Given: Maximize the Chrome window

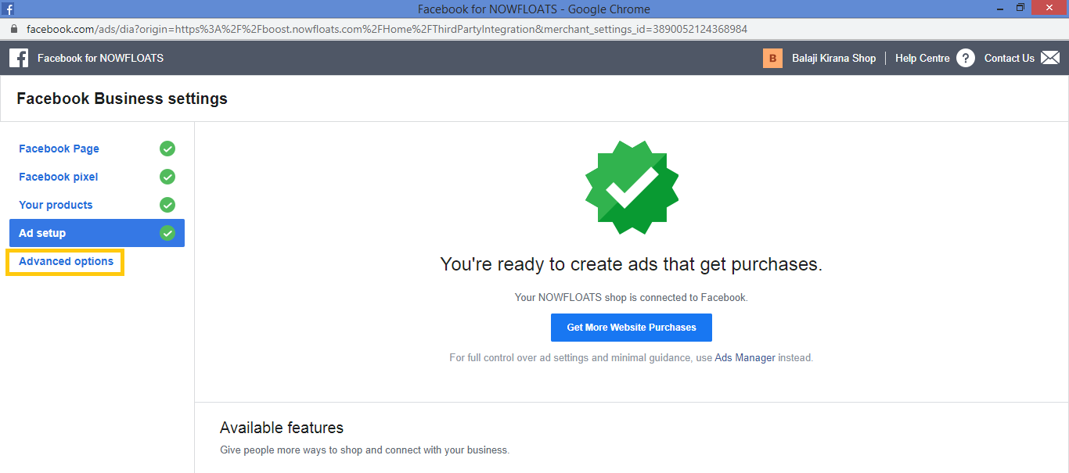Looking at the screenshot, I should tap(1020, 8).
